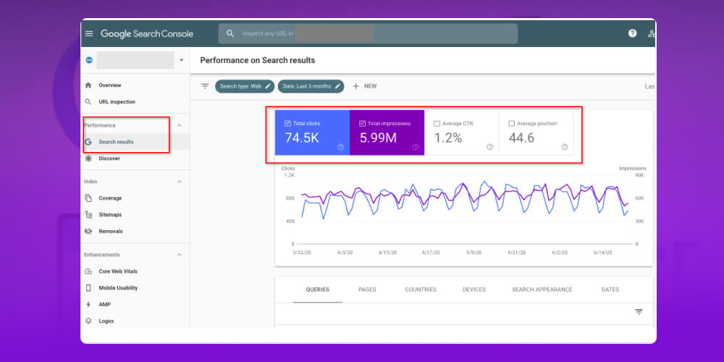Screen dimensions: 724x362
Task: Click the Discover asterisk icon
Action: coord(88,159)
